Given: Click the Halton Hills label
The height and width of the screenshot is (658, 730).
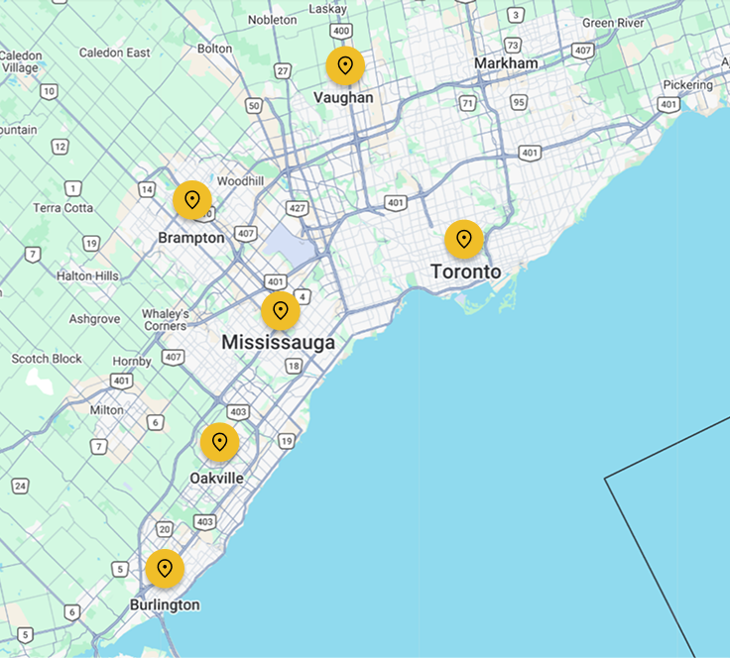Looking at the screenshot, I should [x=88, y=275].
